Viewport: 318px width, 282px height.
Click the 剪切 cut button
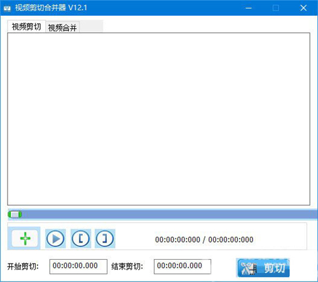coord(263,267)
